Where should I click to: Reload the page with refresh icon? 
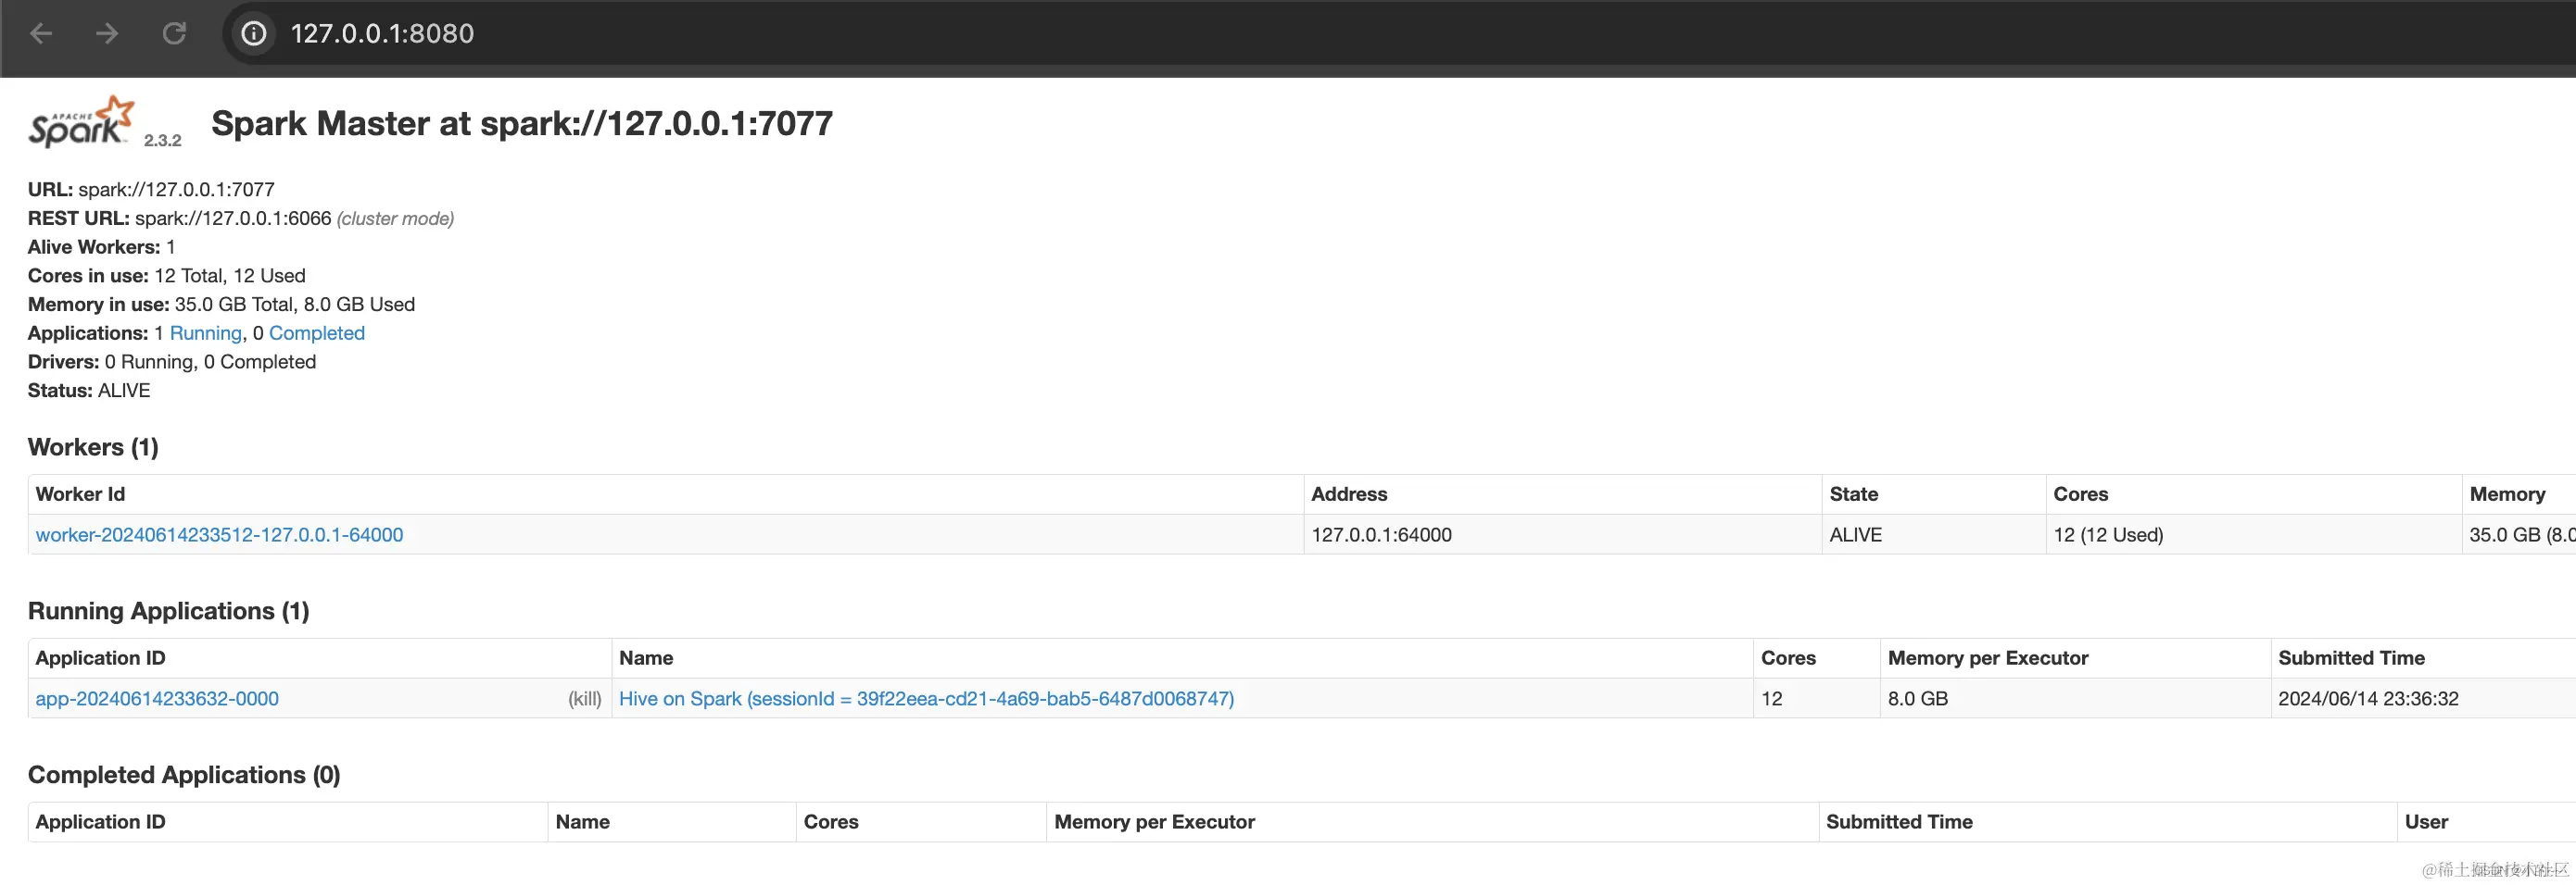[174, 34]
